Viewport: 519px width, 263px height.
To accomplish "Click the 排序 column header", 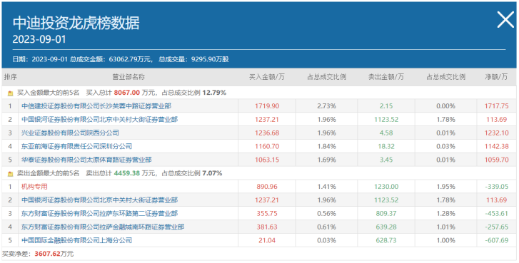I will 10,77.
